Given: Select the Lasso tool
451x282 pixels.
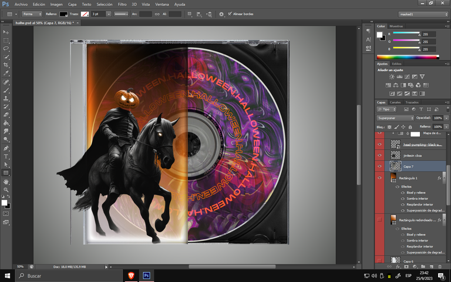Looking at the screenshot, I should (x=6, y=48).
